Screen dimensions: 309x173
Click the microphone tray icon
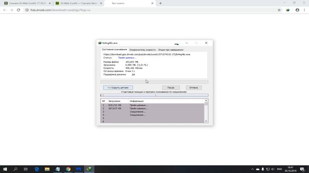coord(263,169)
